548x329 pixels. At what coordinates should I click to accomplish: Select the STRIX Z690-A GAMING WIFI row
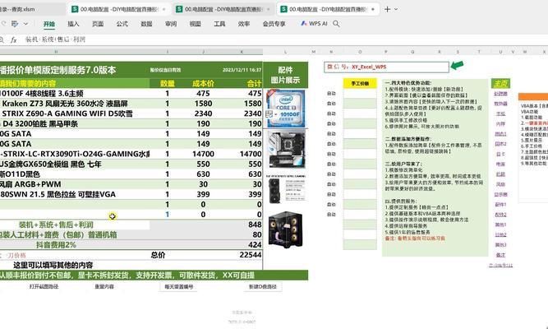click(x=75, y=114)
